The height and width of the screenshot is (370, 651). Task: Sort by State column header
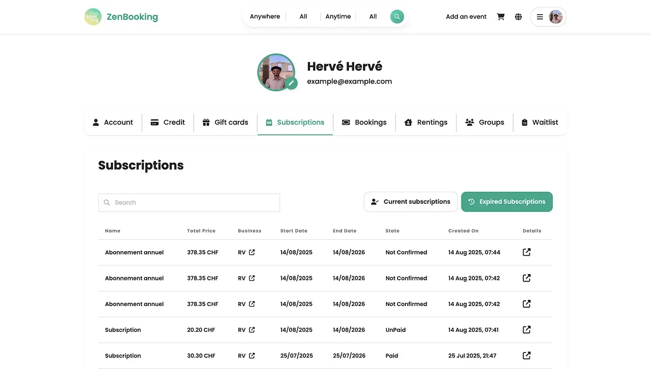coord(392,231)
